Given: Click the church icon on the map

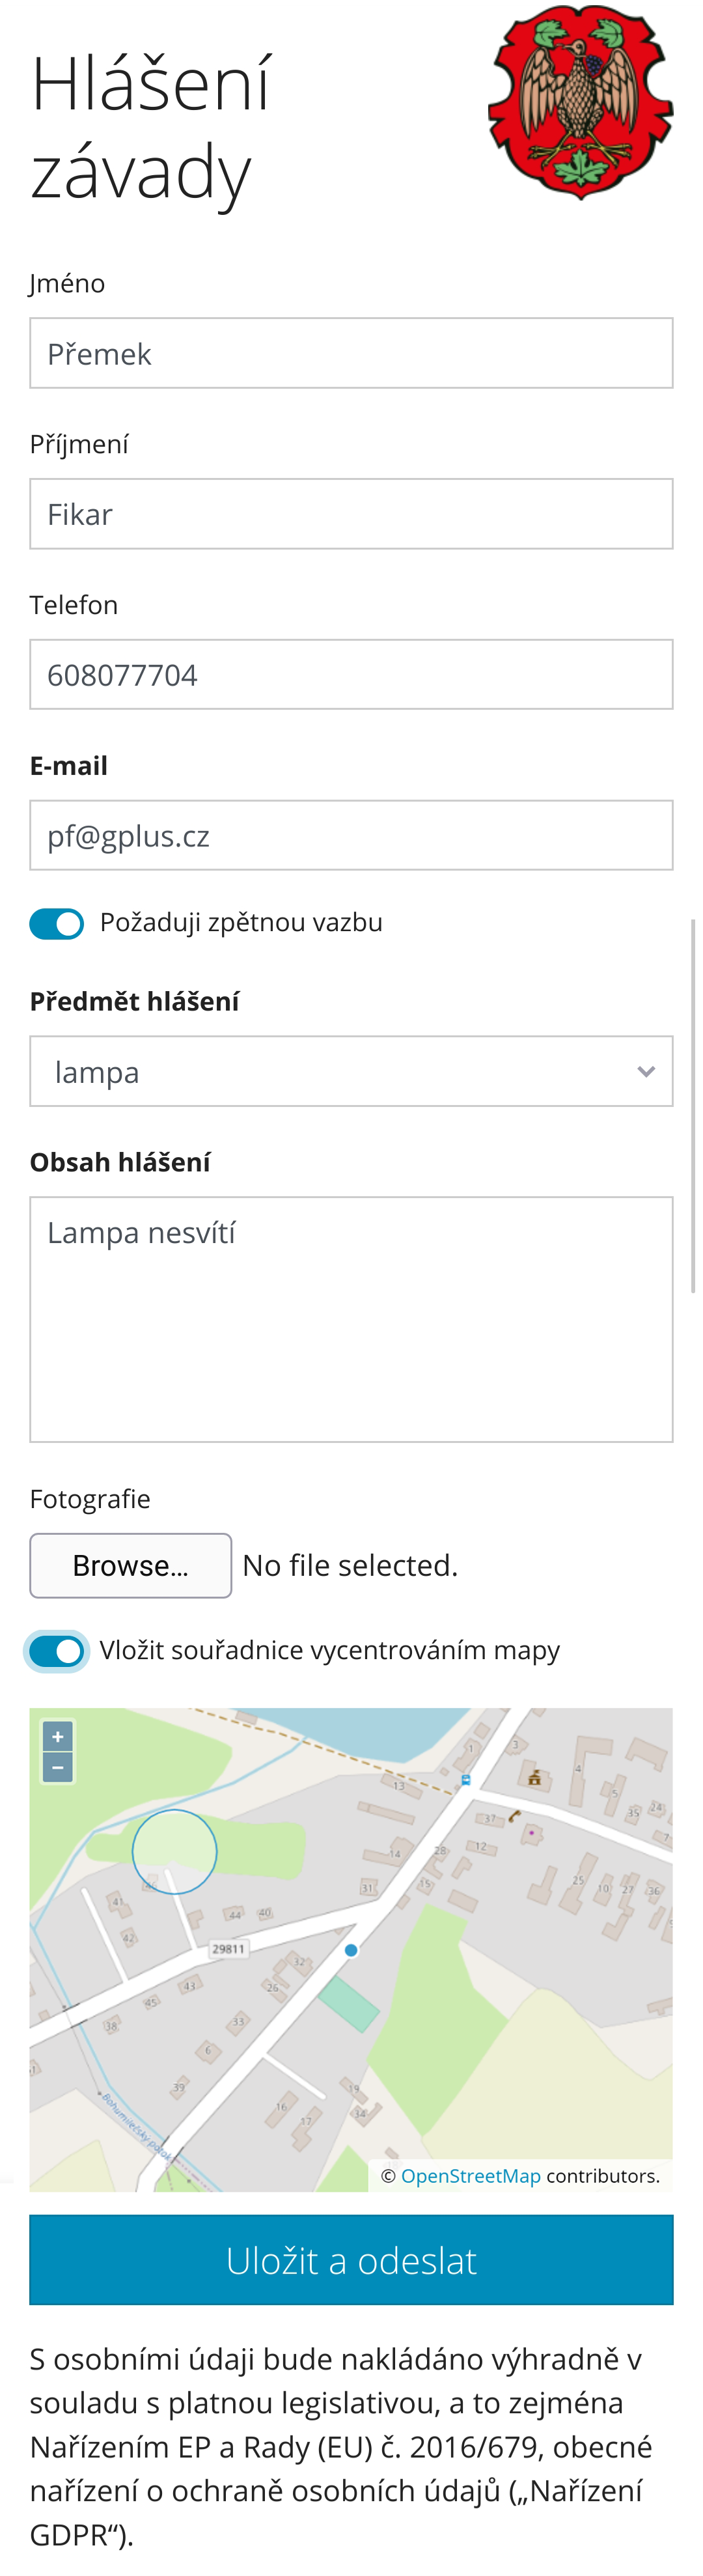Looking at the screenshot, I should point(534,1777).
